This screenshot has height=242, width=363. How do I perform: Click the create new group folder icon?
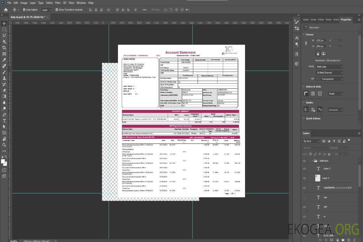(x=343, y=240)
